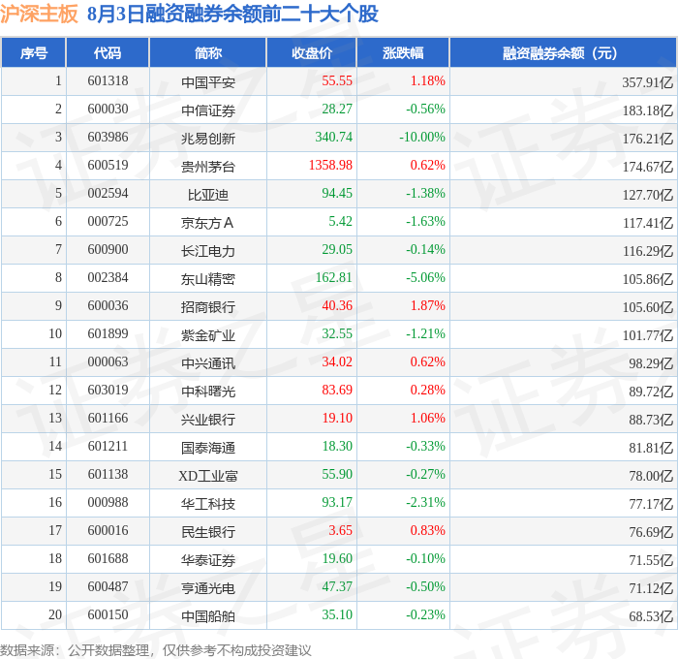
Task: Click 贵州茅台 closing price 1358.98
Action: (330, 165)
